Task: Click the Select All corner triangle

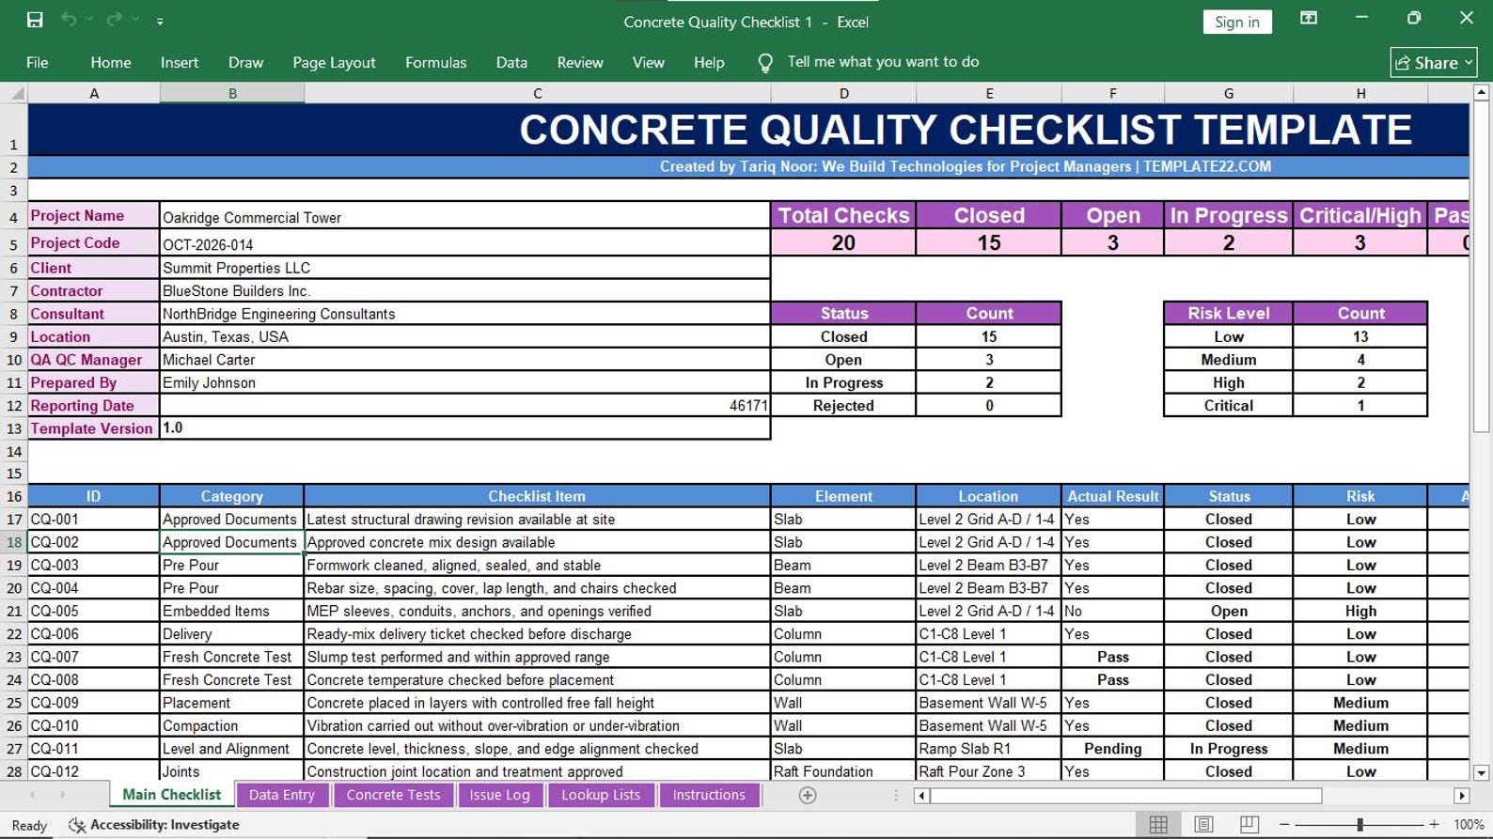Action: tap(14, 93)
